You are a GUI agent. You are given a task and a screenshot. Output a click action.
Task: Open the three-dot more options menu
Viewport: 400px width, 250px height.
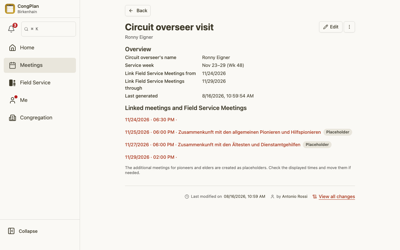coord(349,27)
